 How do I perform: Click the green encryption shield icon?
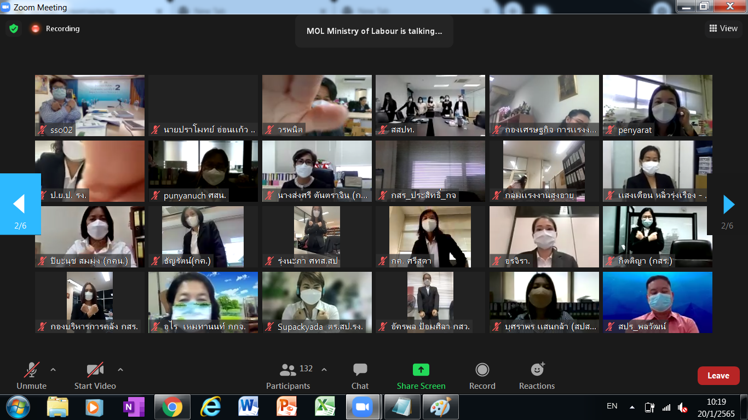tap(14, 28)
